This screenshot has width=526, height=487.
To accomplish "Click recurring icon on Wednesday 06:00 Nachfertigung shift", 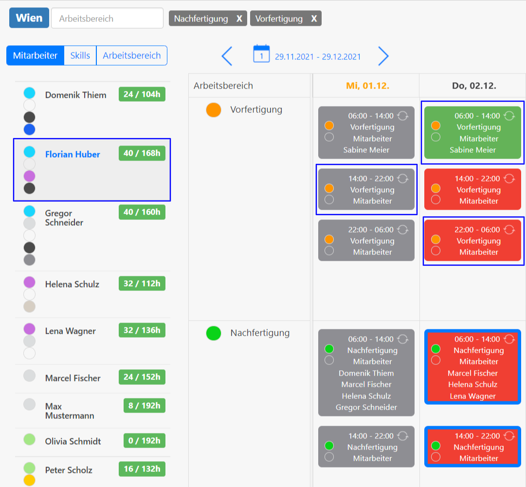I will (402, 339).
